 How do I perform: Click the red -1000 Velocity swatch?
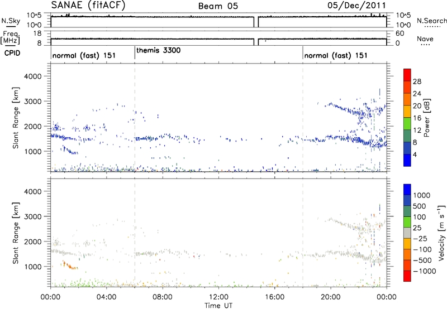click(x=407, y=276)
